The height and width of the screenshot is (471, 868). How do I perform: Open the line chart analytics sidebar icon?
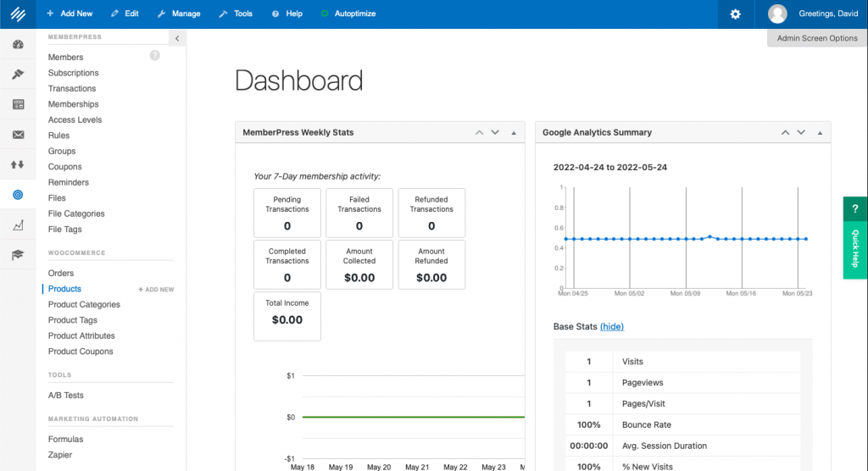click(18, 225)
